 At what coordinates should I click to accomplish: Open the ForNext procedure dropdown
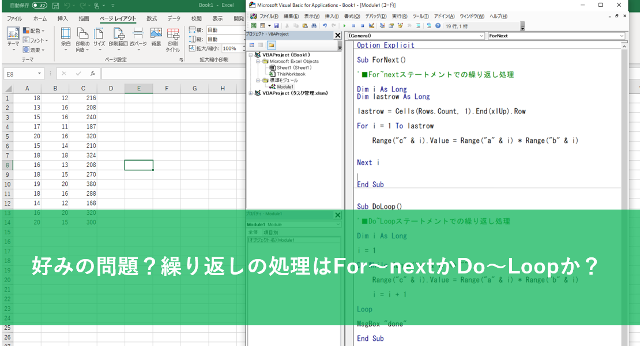(556, 36)
